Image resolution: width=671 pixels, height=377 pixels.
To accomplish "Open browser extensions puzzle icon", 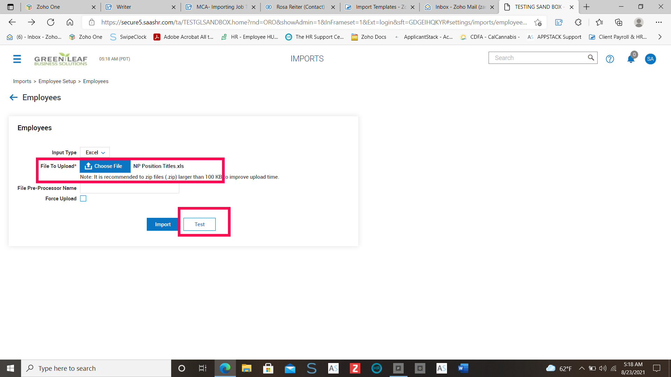I will (x=578, y=22).
